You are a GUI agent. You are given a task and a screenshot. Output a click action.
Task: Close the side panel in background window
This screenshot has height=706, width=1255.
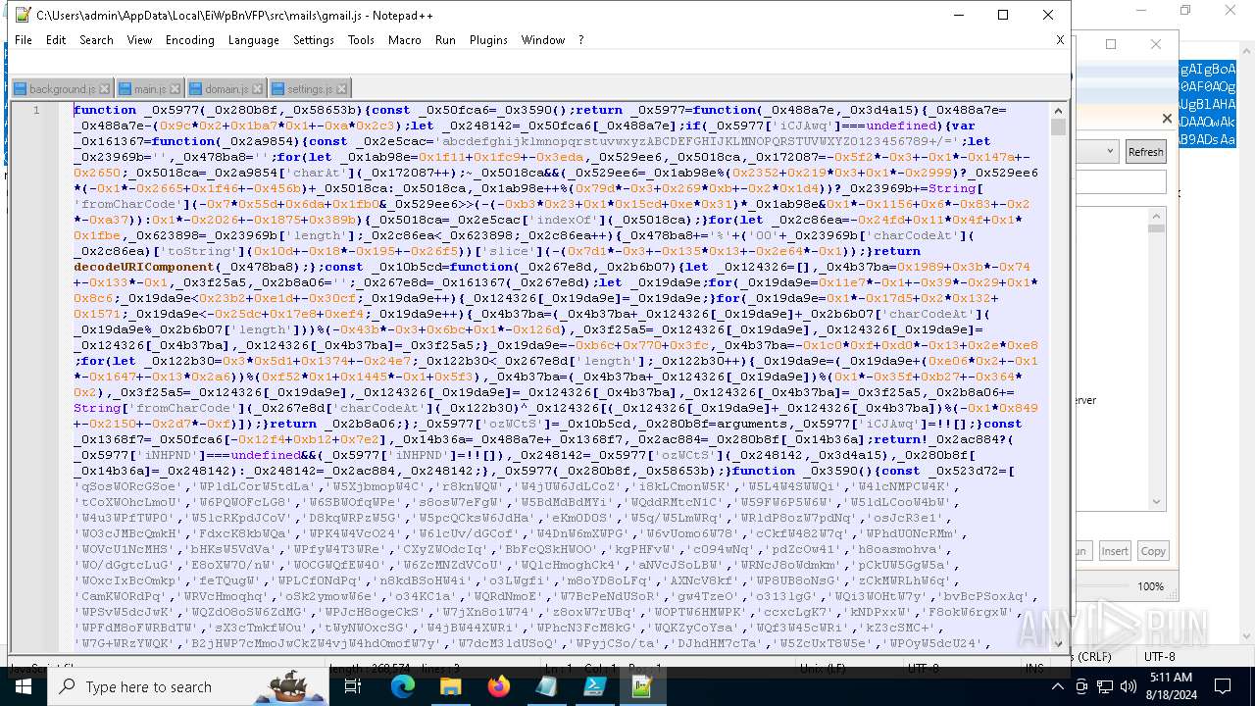click(1167, 119)
